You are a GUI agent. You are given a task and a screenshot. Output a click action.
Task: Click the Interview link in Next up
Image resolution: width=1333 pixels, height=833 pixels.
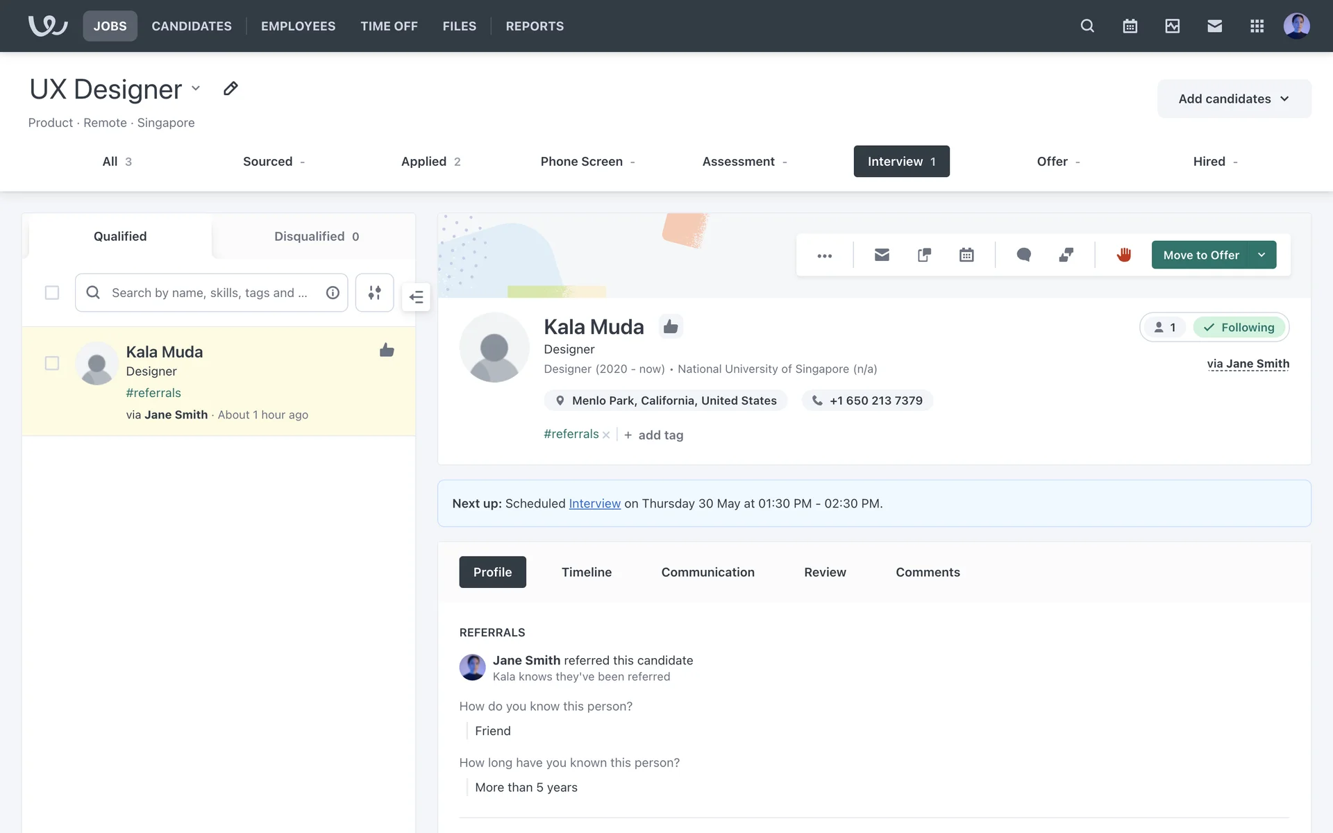pos(594,503)
